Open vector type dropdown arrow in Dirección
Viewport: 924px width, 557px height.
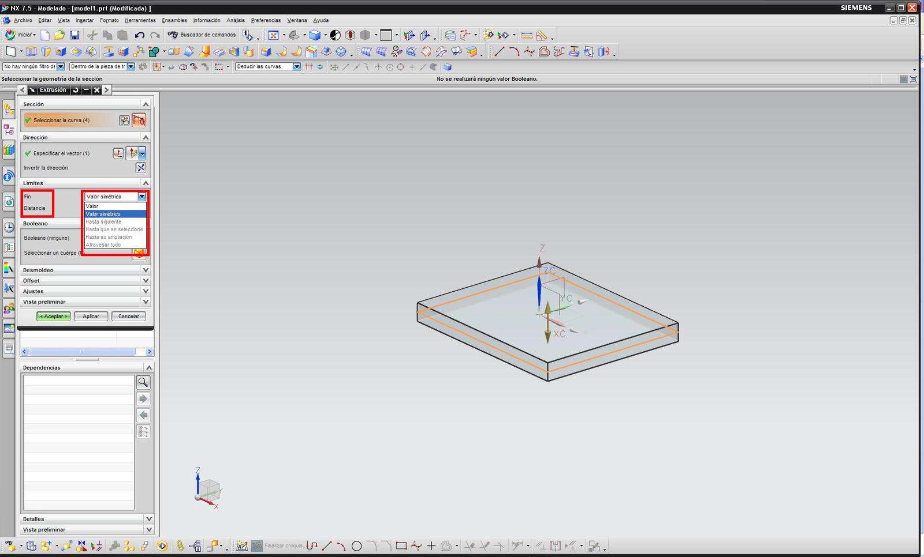(x=142, y=153)
